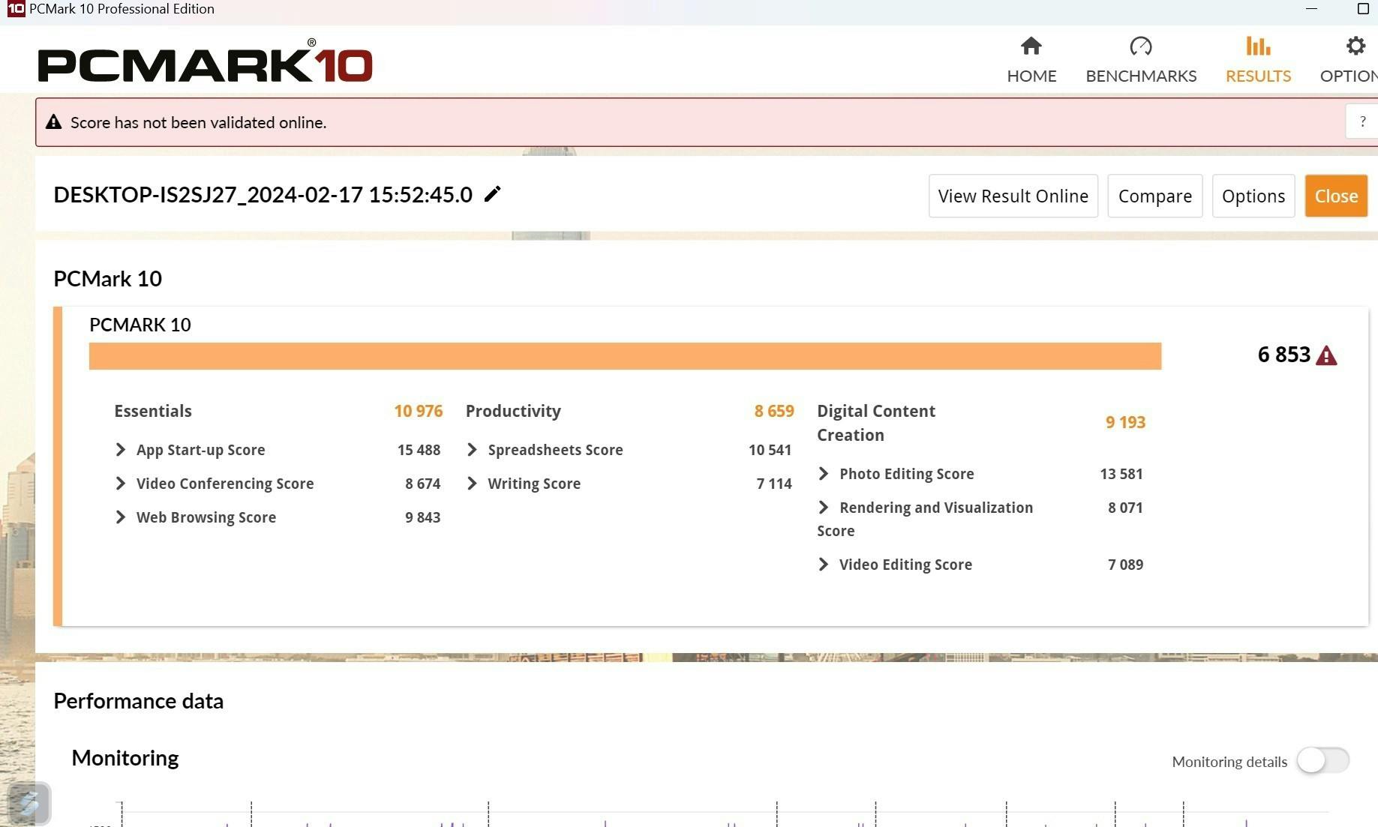Expand Spreadsheets Score details
Image resolution: width=1378 pixels, height=827 pixels.
[472, 450]
